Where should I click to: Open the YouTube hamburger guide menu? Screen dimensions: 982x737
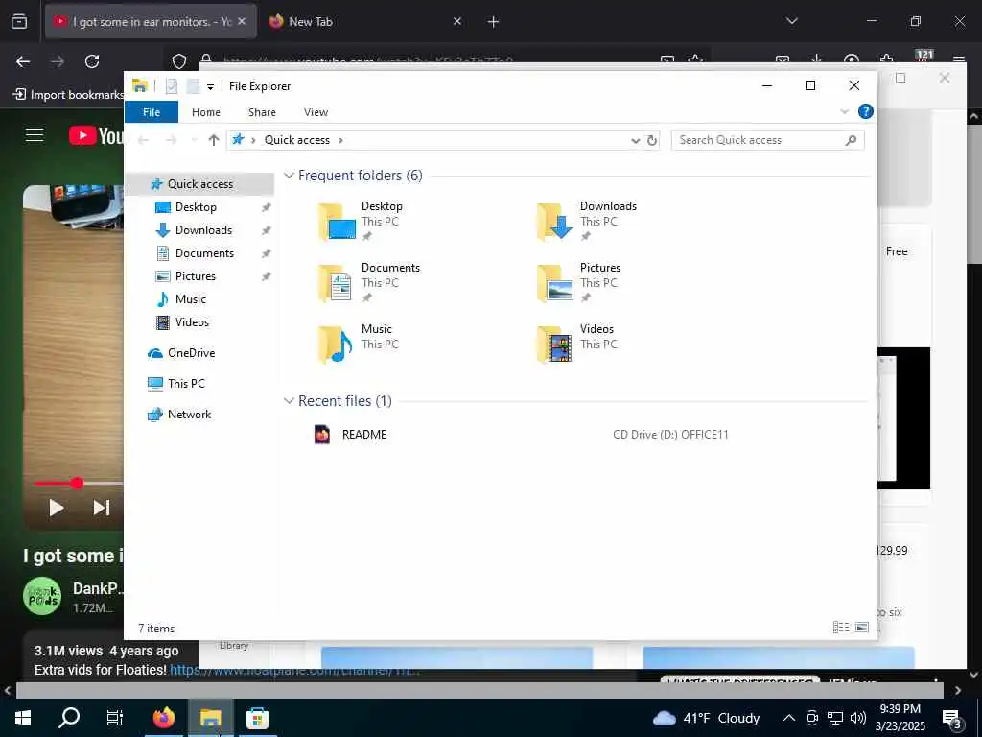click(35, 135)
